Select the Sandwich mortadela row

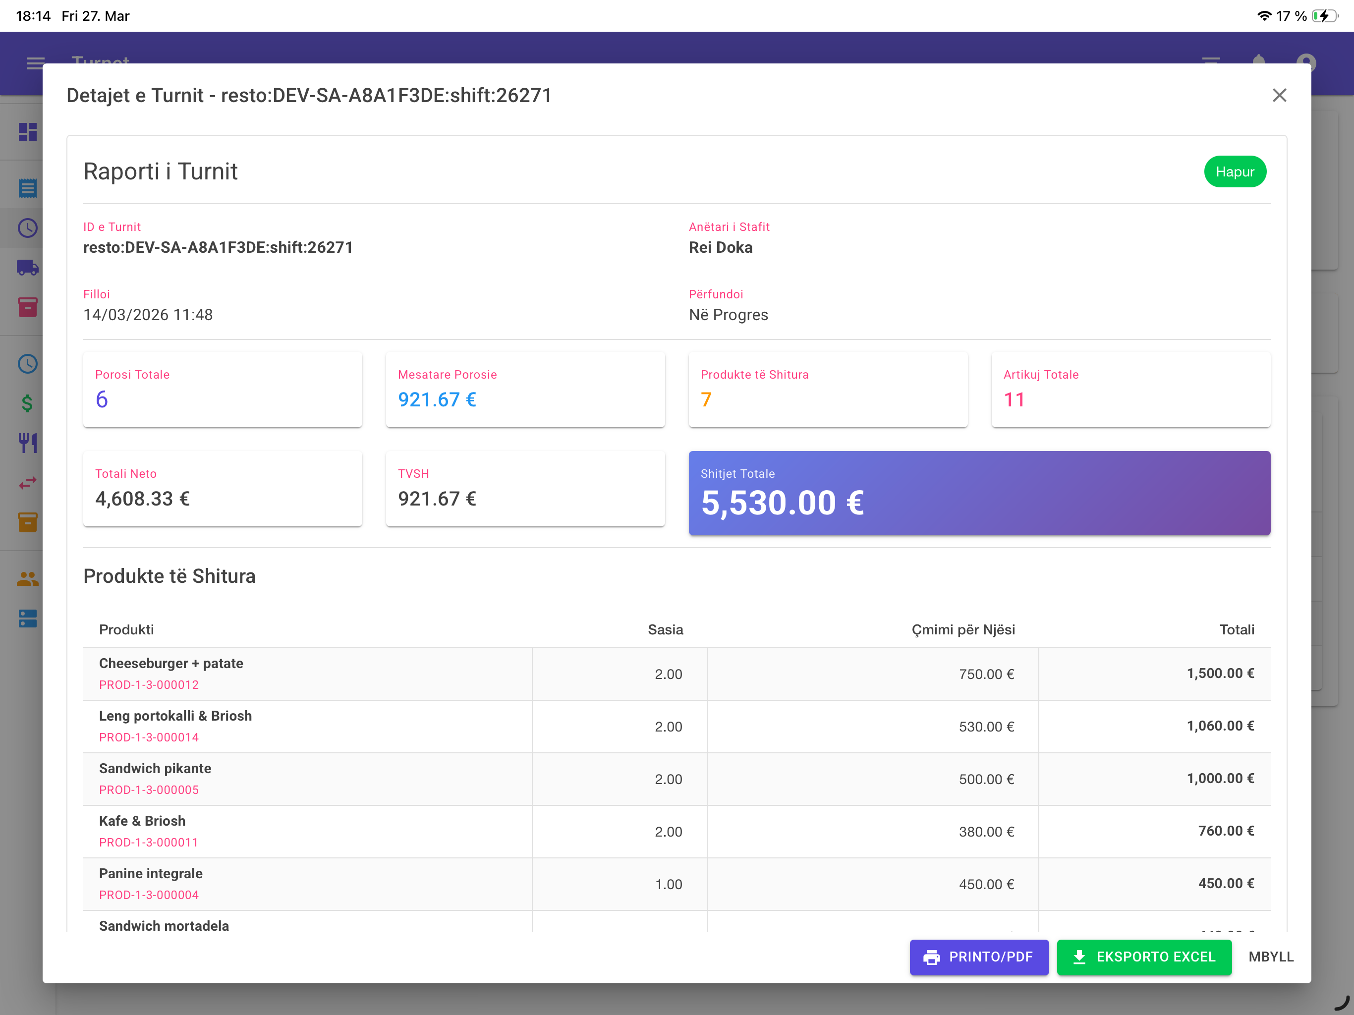pos(677,922)
